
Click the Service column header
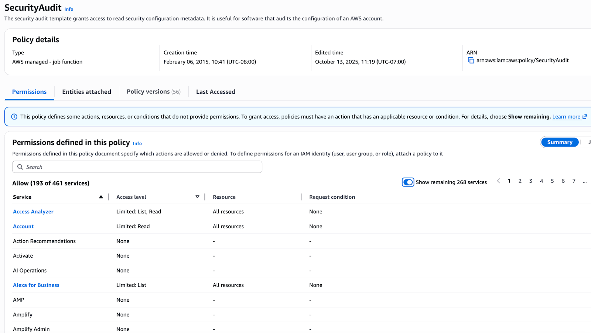coord(22,197)
